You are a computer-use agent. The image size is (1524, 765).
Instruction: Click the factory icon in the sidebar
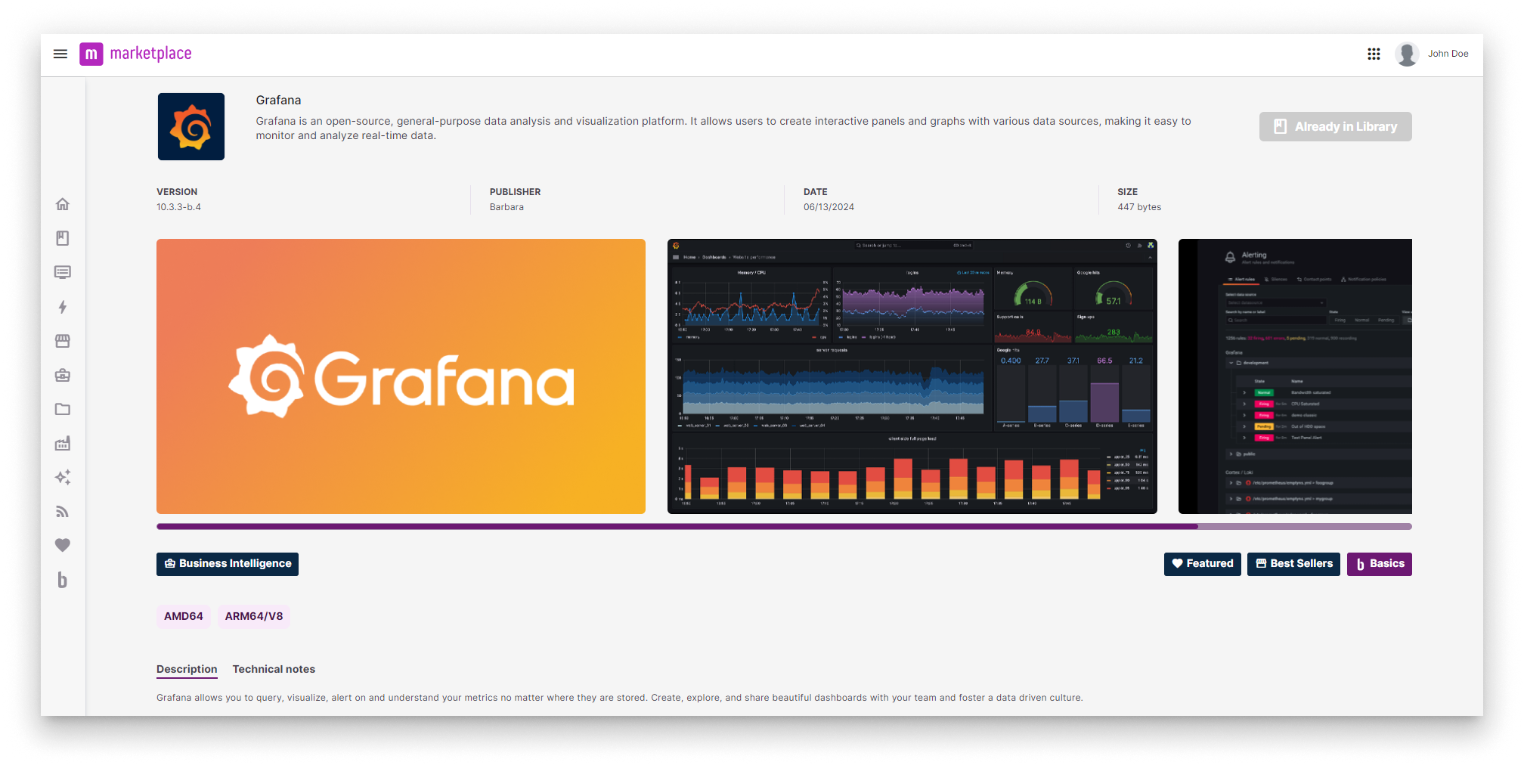pyautogui.click(x=63, y=443)
